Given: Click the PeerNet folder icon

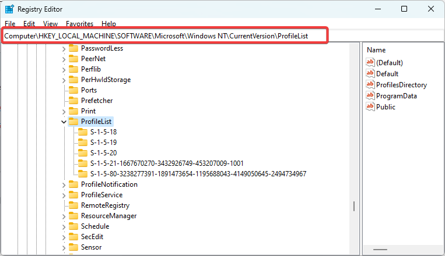Looking at the screenshot, I should point(73,59).
